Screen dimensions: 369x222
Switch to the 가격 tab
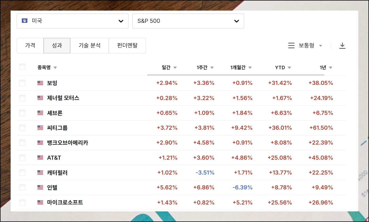(30, 46)
